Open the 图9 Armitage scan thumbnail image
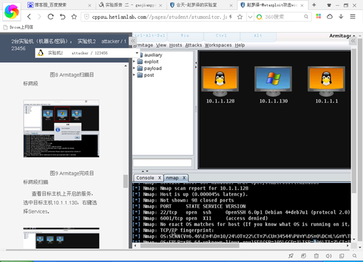Image resolution: width=363 pixels, height=262 pixels. [x=62, y=129]
